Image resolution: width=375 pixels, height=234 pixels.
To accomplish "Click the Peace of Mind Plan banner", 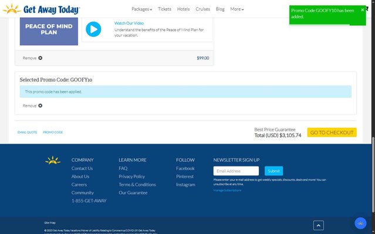I will pos(49,31).
